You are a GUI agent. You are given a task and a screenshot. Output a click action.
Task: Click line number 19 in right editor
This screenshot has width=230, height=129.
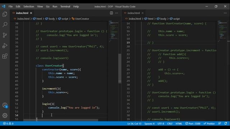pos(128,43)
